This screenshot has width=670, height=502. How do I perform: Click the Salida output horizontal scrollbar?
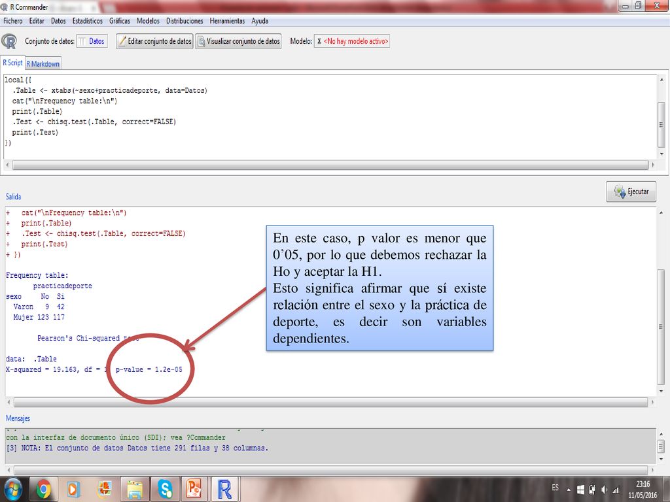coord(330,402)
